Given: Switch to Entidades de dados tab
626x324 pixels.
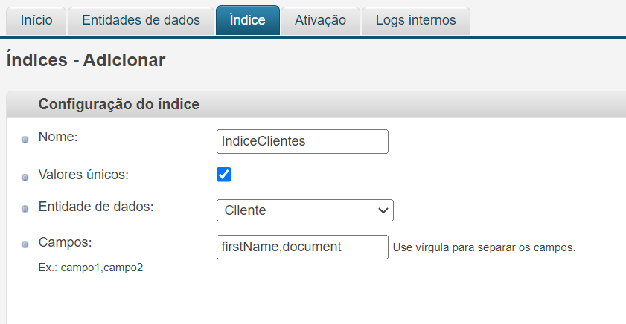Looking at the screenshot, I should click(141, 20).
